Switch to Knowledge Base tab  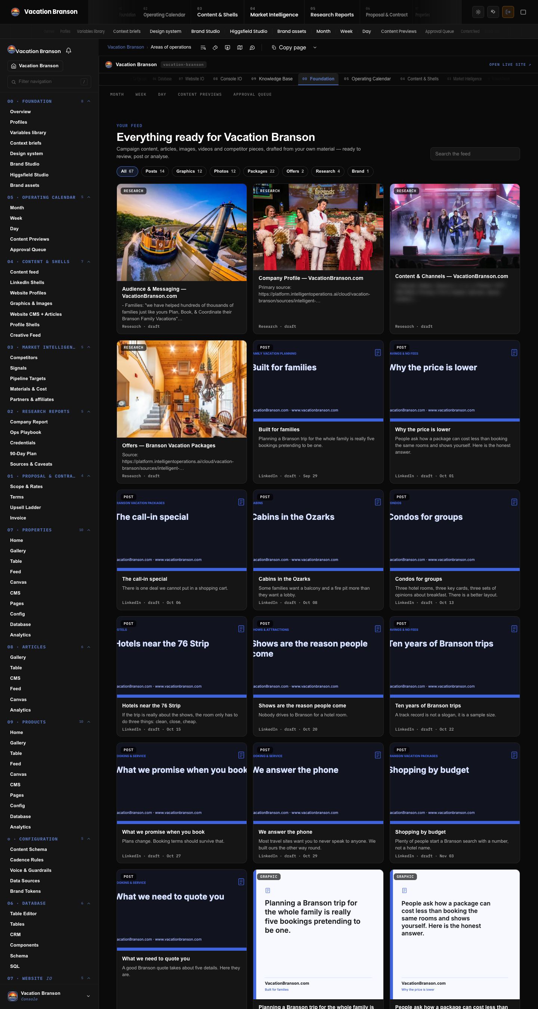pyautogui.click(x=272, y=79)
